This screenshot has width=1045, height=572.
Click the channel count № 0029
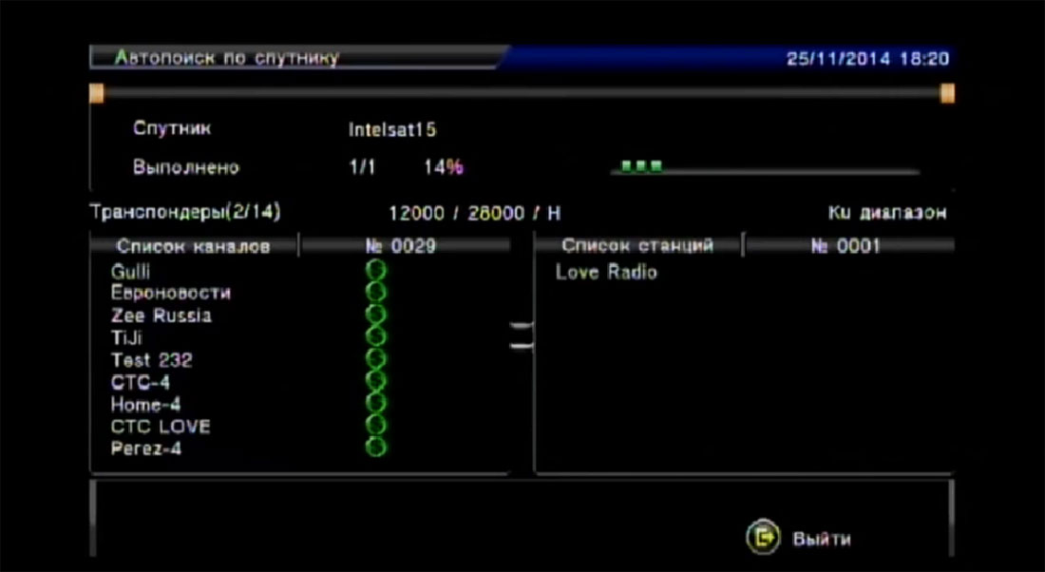tap(401, 246)
